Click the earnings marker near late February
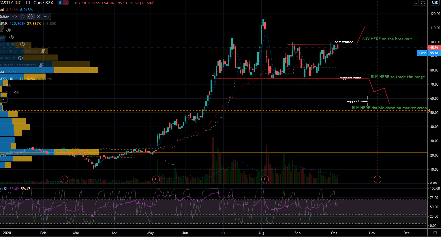Screen dimensions: 441x237 coord(64,179)
